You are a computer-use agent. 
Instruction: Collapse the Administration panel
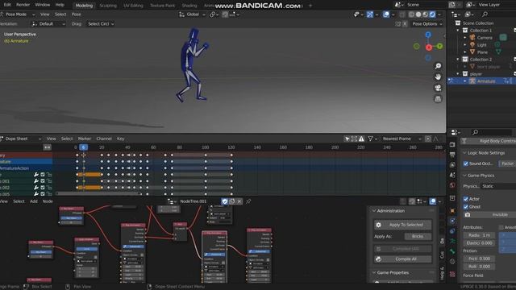[374, 211]
